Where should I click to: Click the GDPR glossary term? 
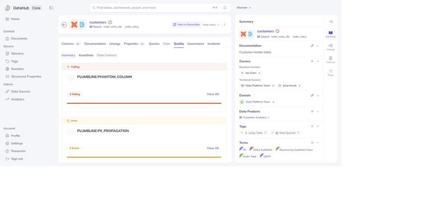[265, 156]
